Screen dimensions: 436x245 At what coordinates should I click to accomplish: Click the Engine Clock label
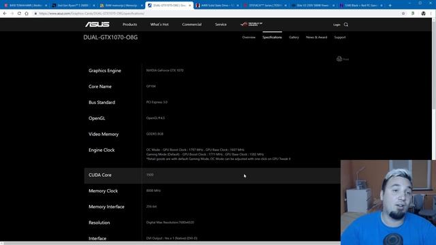[x=102, y=150]
